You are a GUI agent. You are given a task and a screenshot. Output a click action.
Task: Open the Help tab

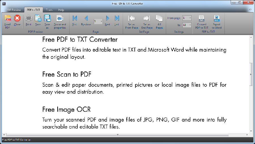tap(61, 10)
